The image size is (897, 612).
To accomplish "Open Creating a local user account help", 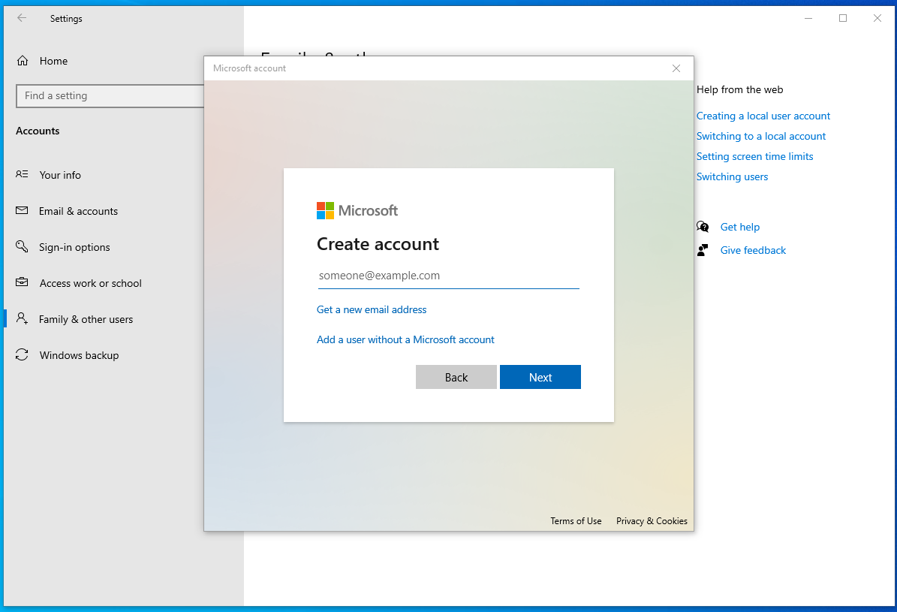I will (x=763, y=116).
